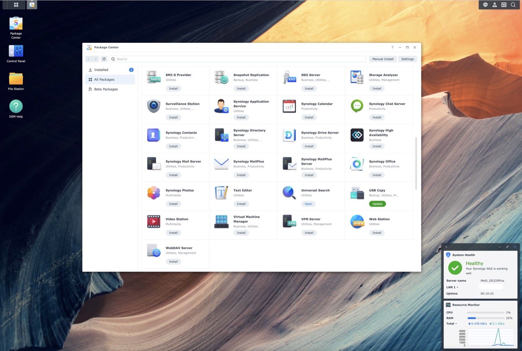Click the Installed badge showing 2

pos(131,70)
